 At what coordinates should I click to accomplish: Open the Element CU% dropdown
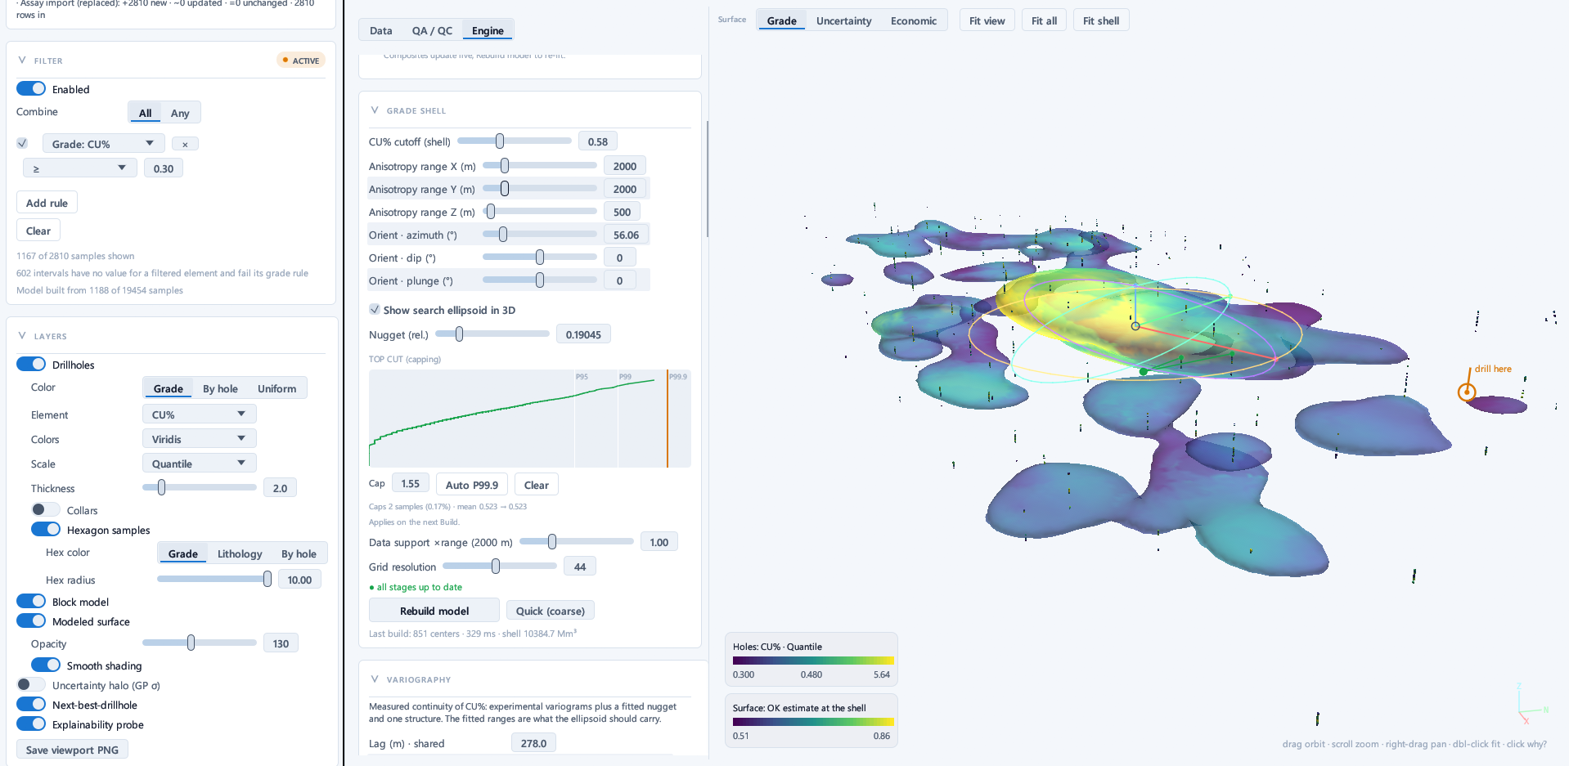click(199, 414)
